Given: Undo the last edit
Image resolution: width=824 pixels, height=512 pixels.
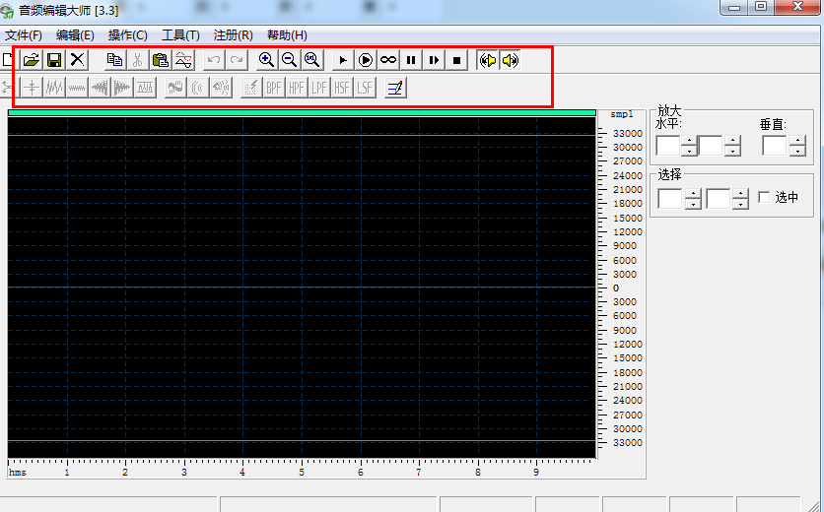Looking at the screenshot, I should point(214,60).
